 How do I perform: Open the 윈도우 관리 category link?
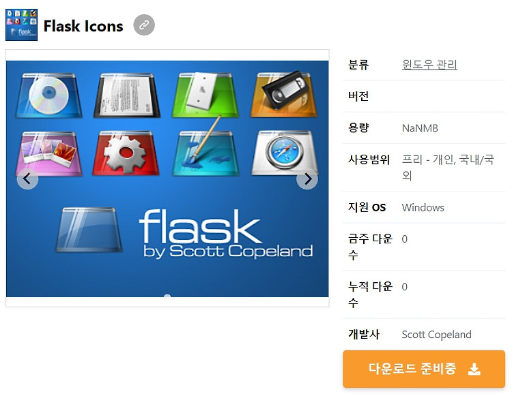(429, 65)
